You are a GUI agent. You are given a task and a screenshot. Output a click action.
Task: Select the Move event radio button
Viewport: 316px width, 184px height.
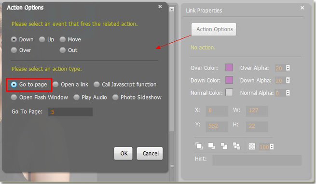[63, 39]
